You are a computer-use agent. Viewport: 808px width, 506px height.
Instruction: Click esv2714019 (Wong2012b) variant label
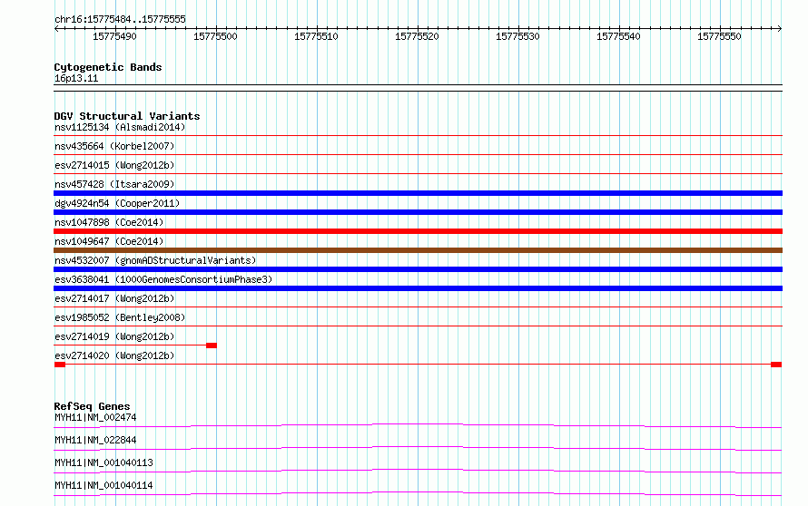(x=114, y=336)
